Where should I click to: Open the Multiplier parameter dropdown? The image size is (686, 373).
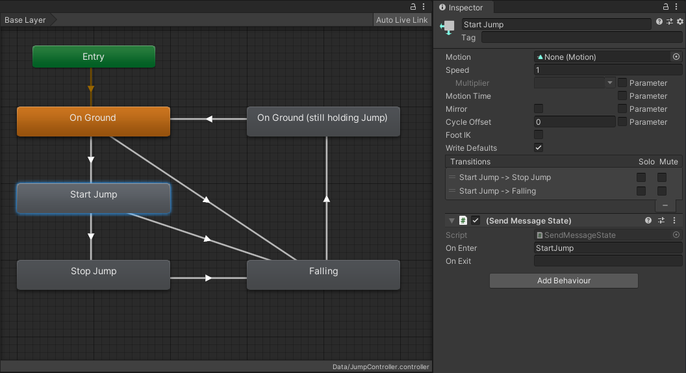click(574, 83)
